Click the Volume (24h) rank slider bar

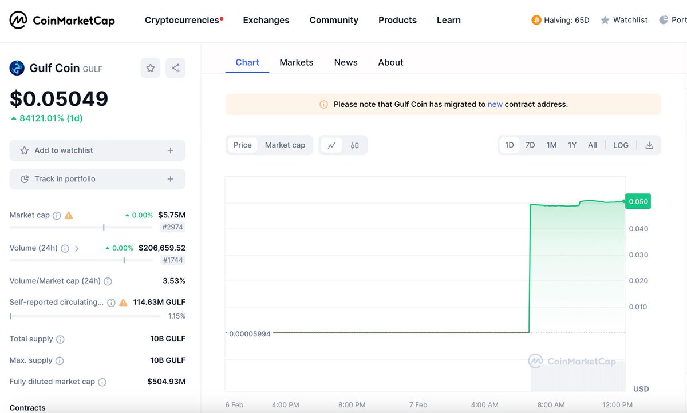(81, 260)
